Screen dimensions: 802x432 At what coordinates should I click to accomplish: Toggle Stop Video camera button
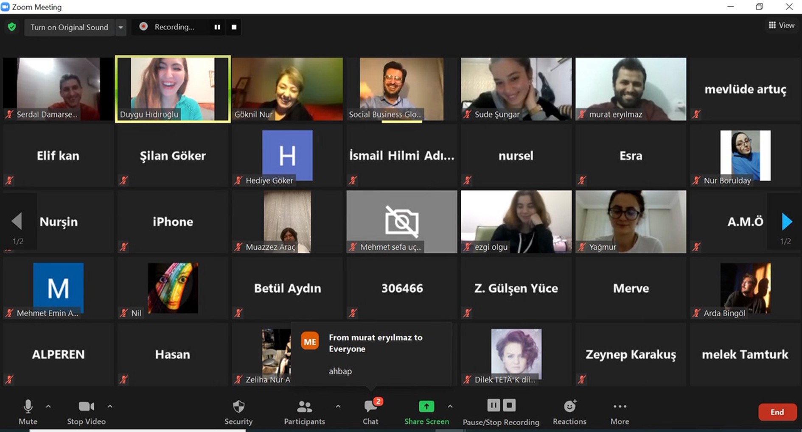point(86,412)
